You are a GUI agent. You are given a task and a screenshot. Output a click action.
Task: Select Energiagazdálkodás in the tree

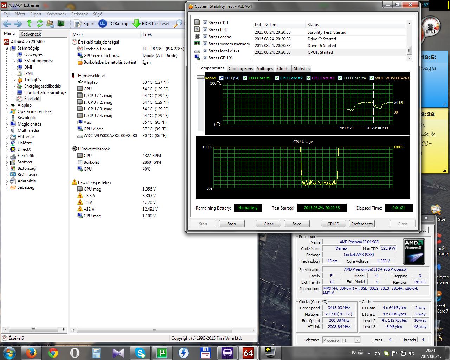[x=39, y=86]
